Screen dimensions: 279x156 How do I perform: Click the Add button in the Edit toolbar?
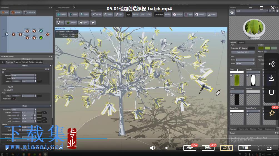[x=189, y=15]
